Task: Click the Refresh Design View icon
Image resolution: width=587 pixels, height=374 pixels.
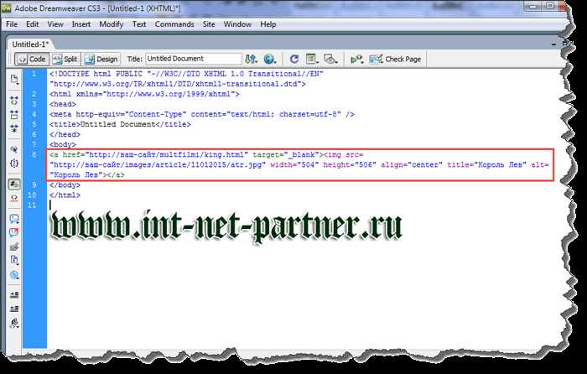Action: point(294,59)
